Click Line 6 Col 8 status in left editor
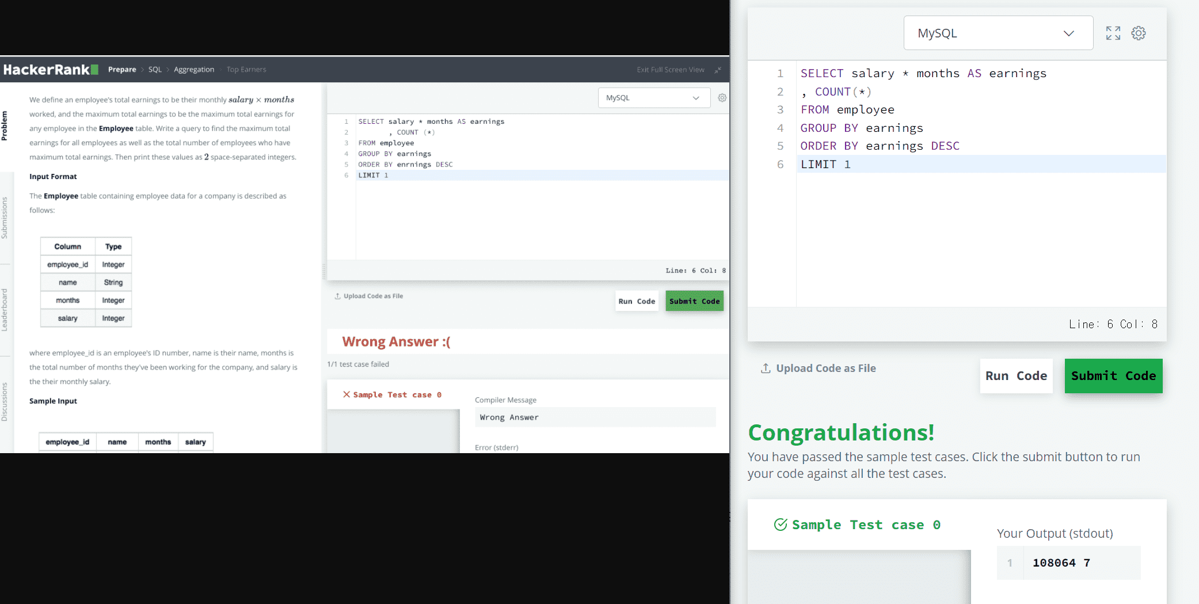Viewport: 1199px width, 604px height. pyautogui.click(x=695, y=271)
